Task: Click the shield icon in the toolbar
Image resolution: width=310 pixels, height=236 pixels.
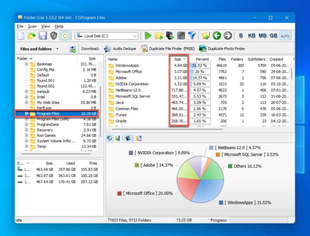Action: pos(54,36)
